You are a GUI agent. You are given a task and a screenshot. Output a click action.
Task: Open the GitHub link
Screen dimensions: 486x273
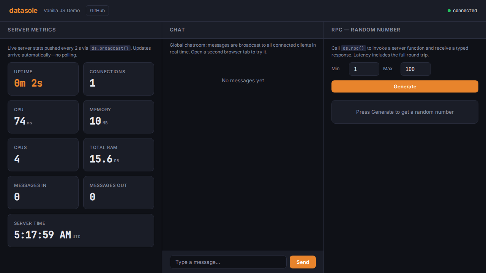(97, 11)
